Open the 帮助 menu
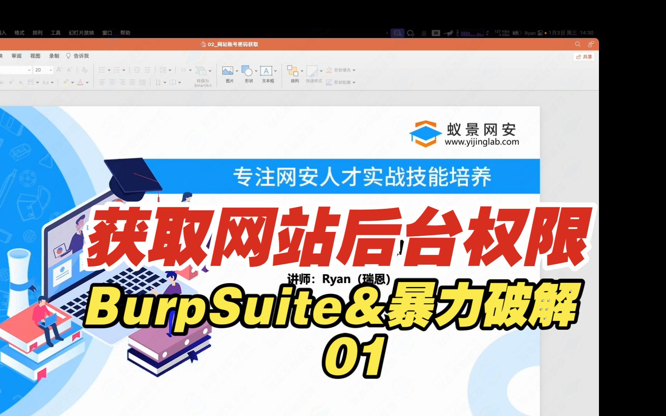 125,33
